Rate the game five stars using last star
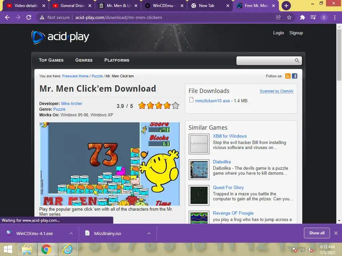This screenshot has height=256, width=342. click(x=175, y=106)
